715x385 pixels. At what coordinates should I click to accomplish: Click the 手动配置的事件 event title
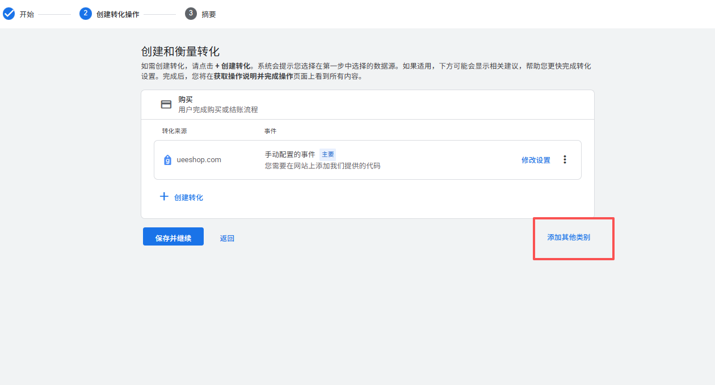[290, 154]
